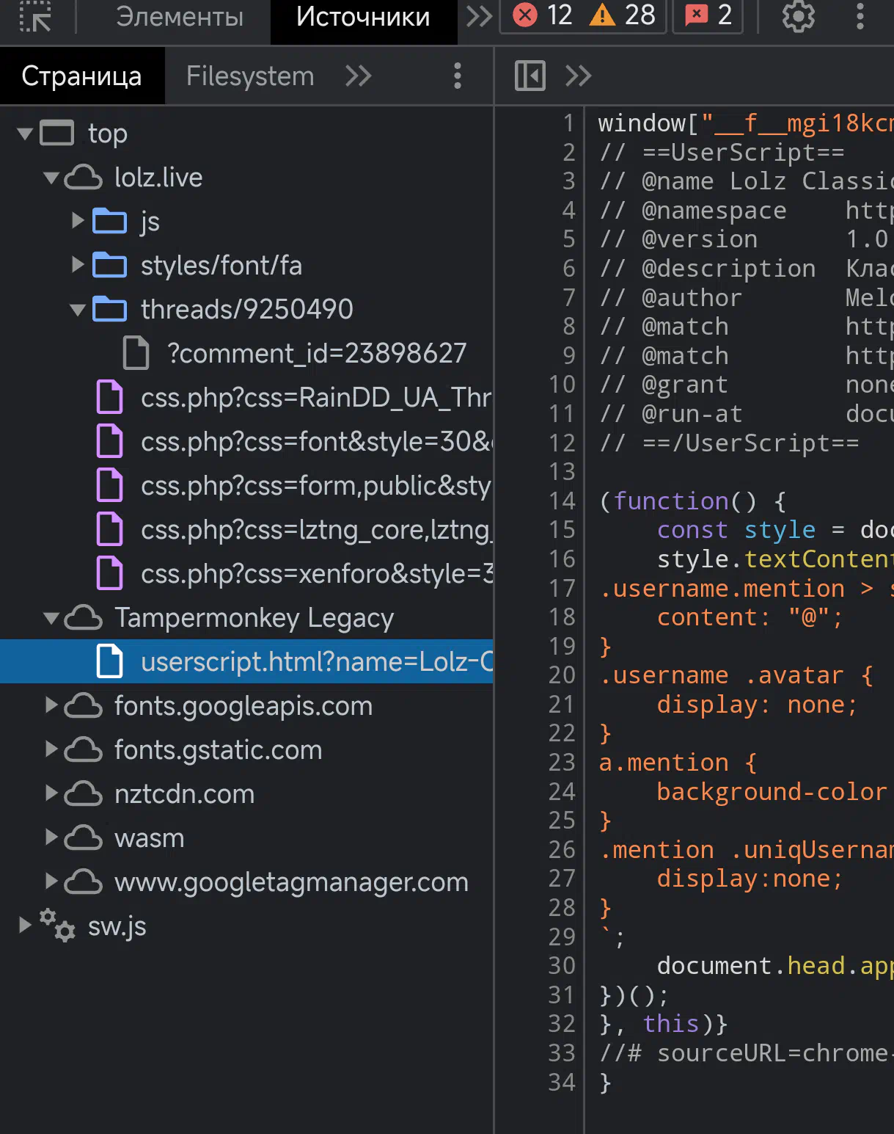The width and height of the screenshot is (894, 1134).
Task: Show more DevTools tabs with double chevron
Action: click(x=479, y=16)
